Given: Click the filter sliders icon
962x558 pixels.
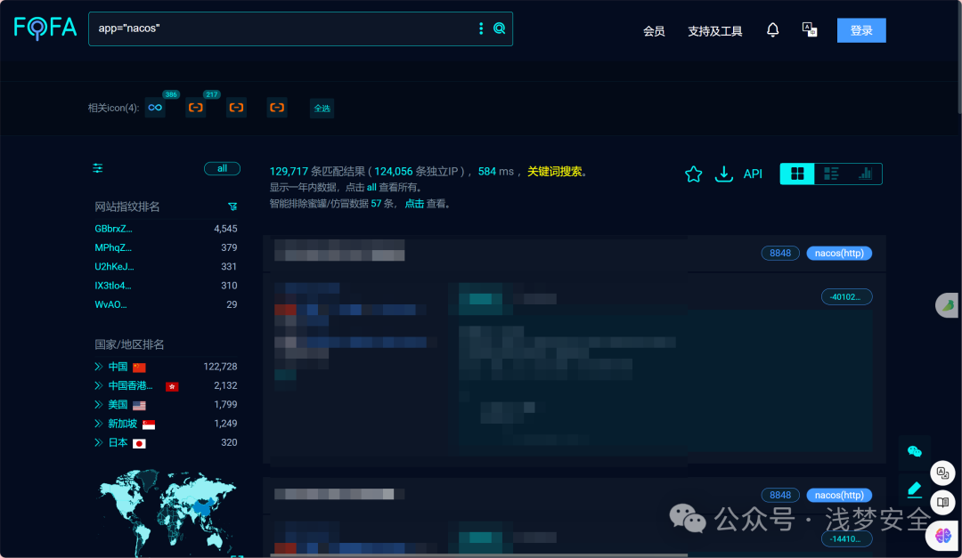Looking at the screenshot, I should pos(98,168).
